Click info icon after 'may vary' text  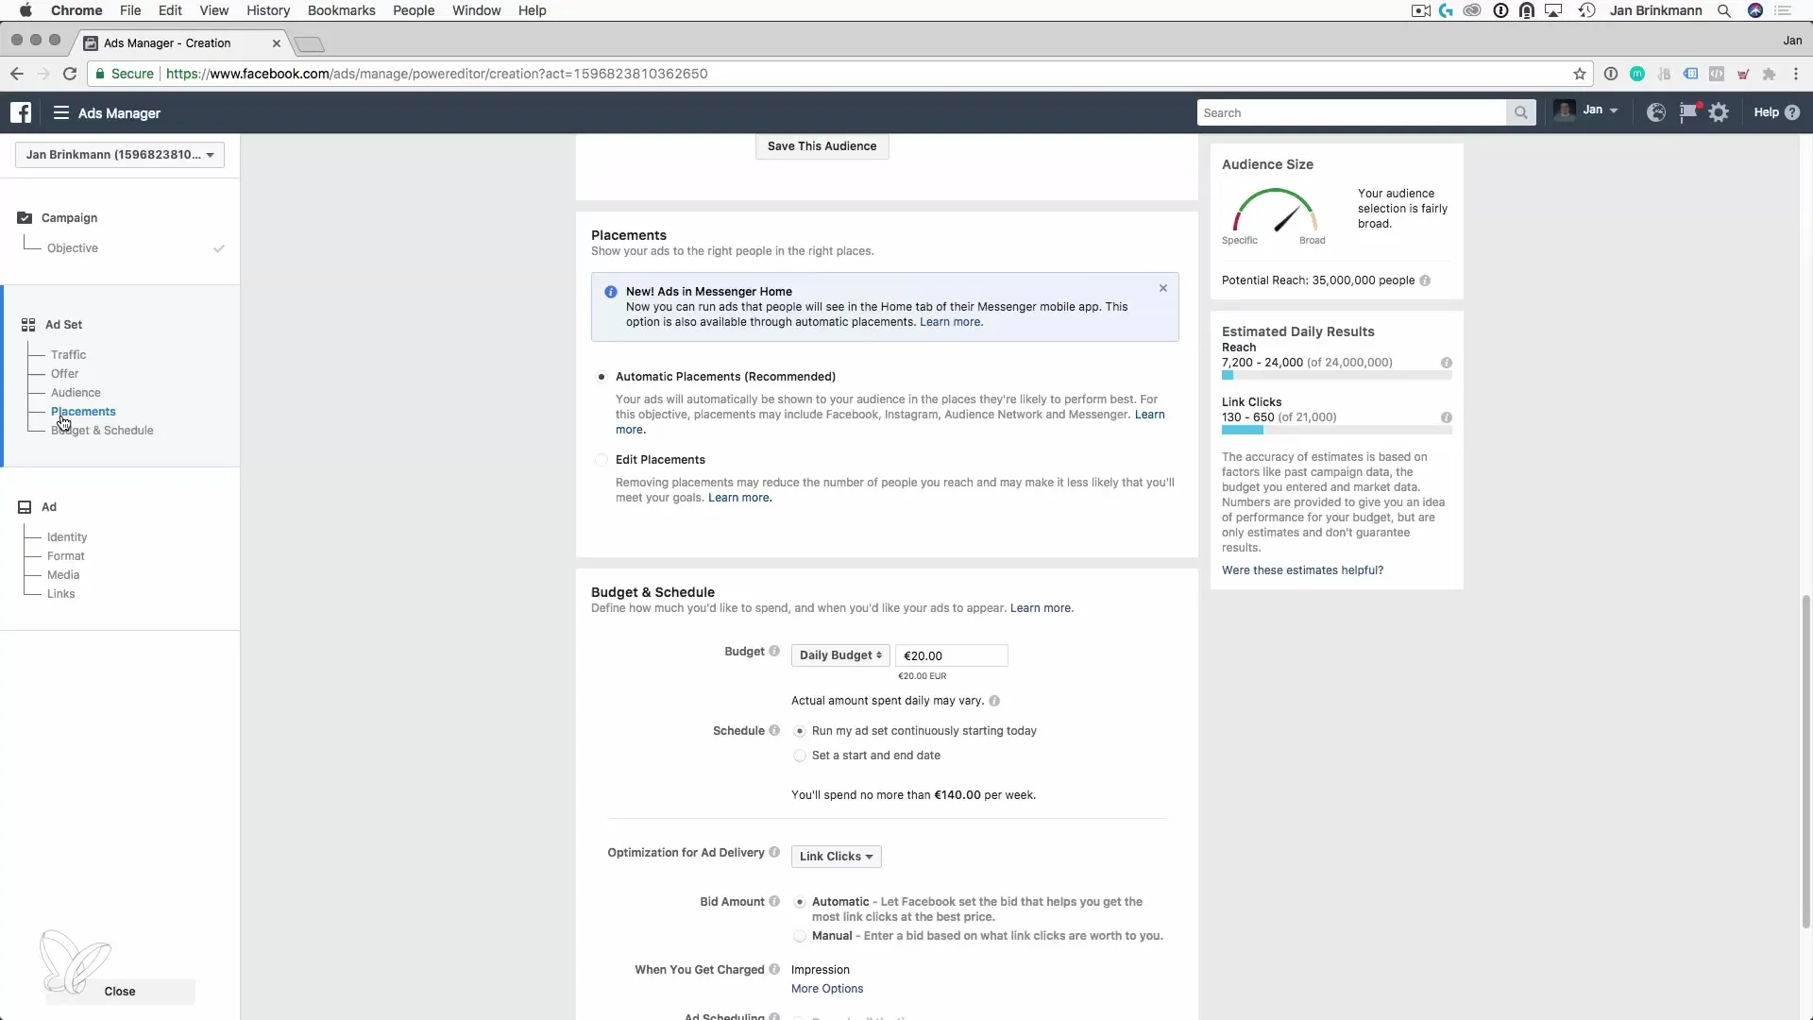click(994, 701)
